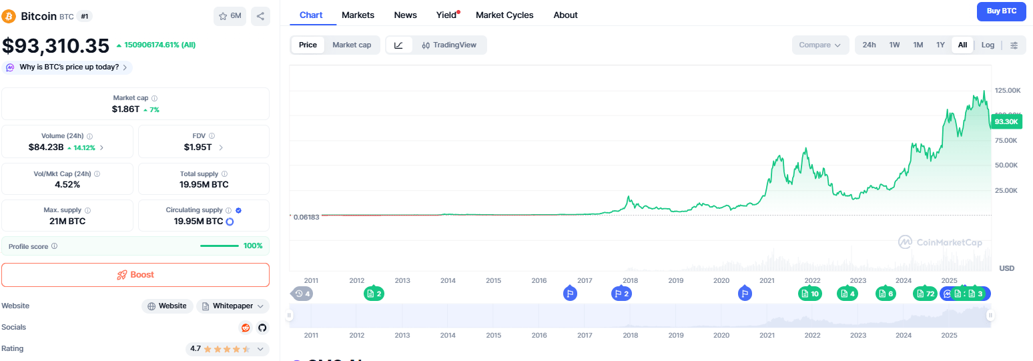Open Vol/Mkt Cap (24h) info icon
Screen dimensions: 1033x361
coord(97,173)
